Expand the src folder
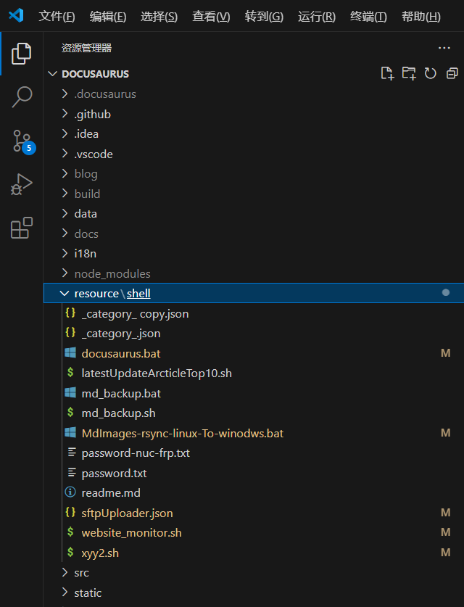Viewport: 464px width, 607px height. (x=65, y=572)
